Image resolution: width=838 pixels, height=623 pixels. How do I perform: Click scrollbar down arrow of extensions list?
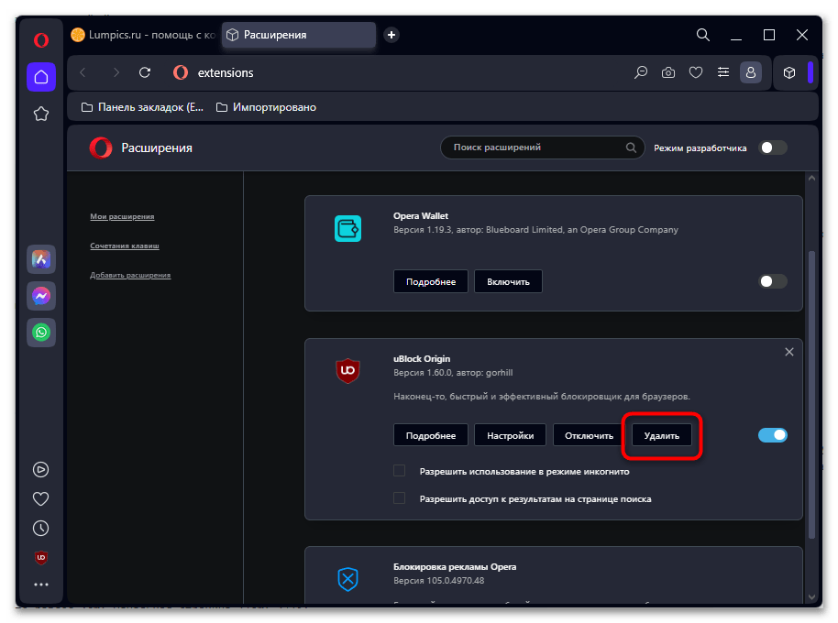(811, 596)
